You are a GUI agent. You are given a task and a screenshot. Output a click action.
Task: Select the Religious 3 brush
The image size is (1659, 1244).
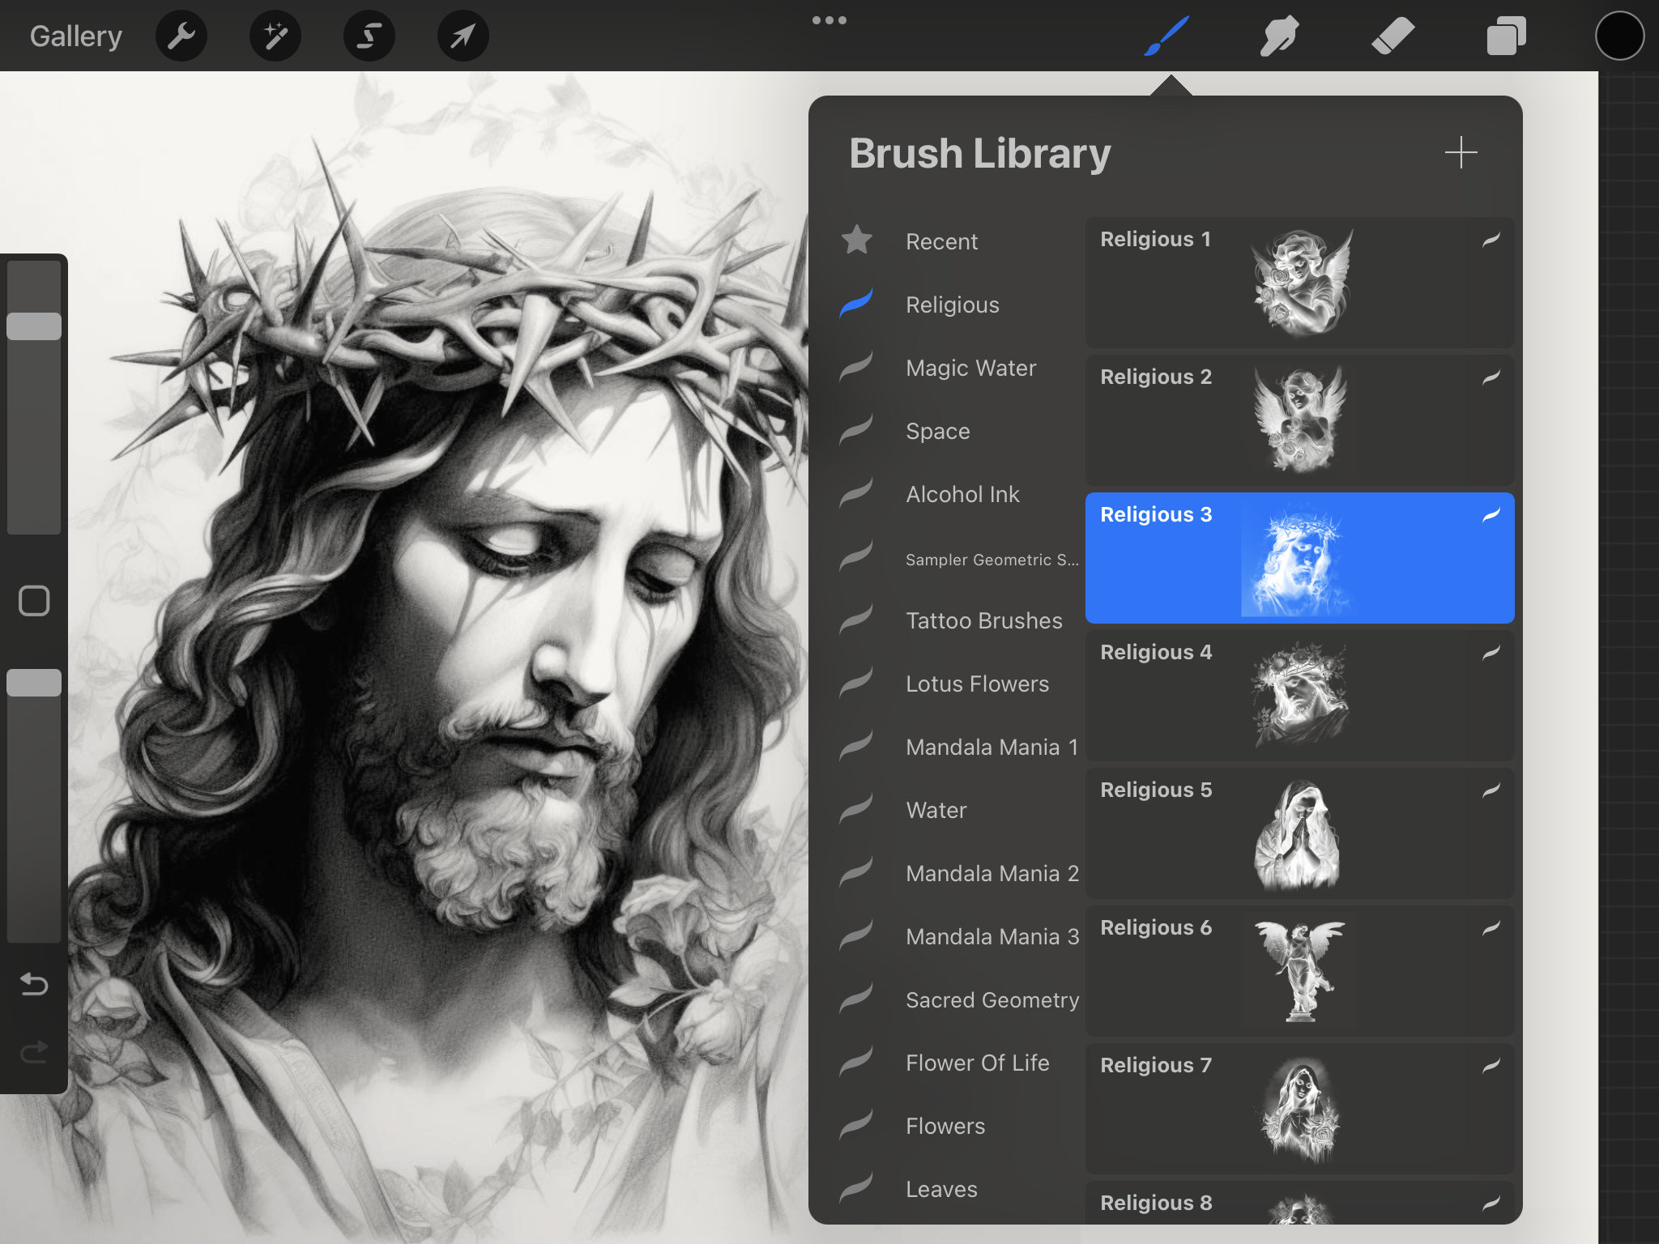pos(1299,557)
